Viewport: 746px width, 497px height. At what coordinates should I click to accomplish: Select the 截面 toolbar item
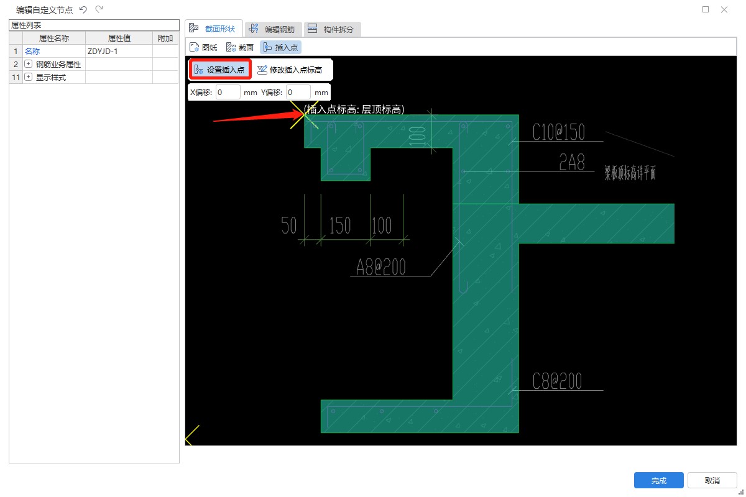pyautogui.click(x=239, y=47)
